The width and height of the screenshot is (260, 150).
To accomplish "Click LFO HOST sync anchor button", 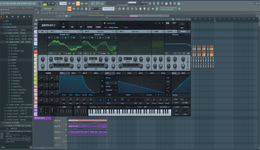I will [108, 100].
